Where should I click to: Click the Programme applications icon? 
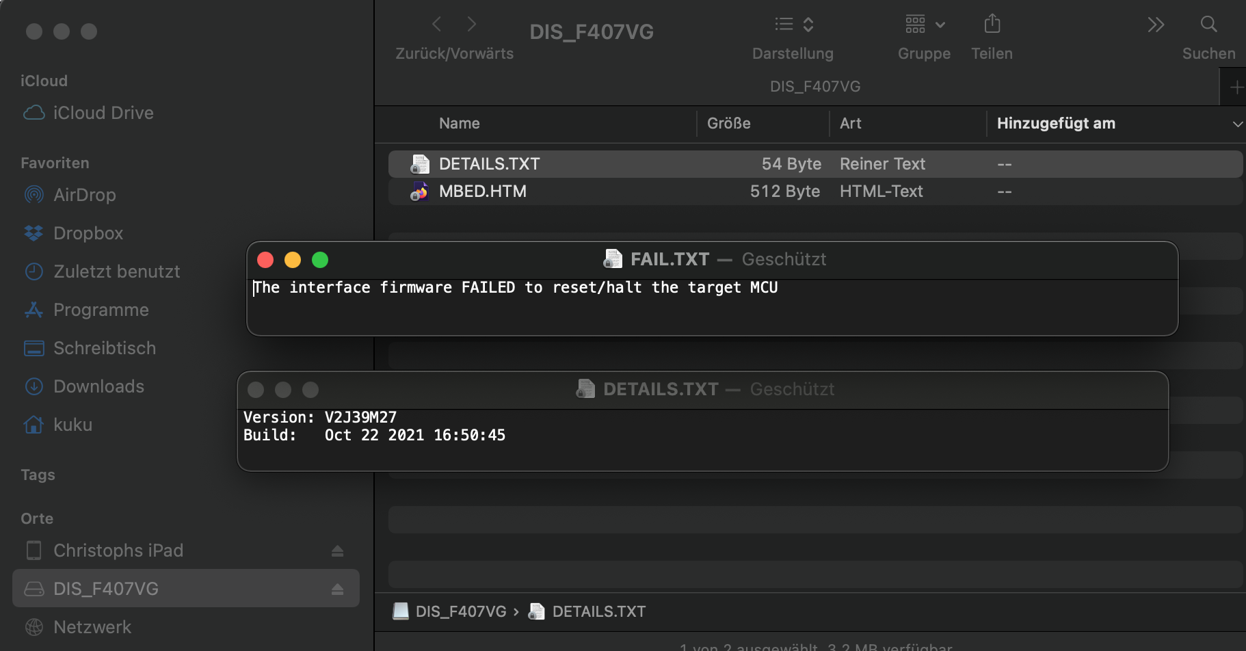click(34, 310)
